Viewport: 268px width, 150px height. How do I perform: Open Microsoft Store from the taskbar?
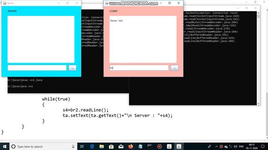click(111, 146)
